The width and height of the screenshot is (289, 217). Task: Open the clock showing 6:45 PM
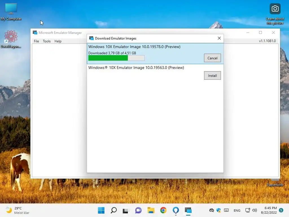point(269,210)
